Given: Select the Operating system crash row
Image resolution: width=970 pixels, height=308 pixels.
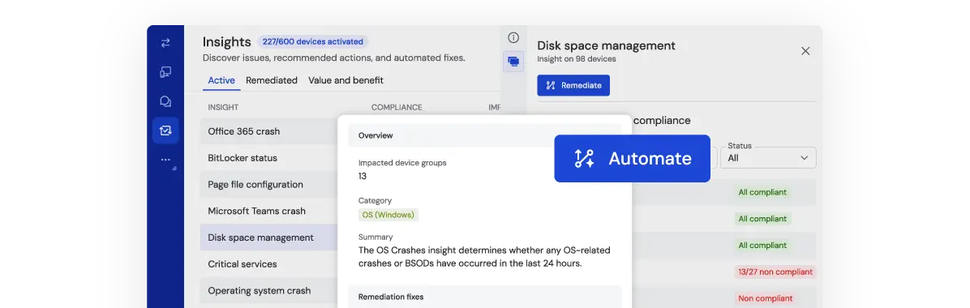Looking at the screenshot, I should pyautogui.click(x=269, y=291).
